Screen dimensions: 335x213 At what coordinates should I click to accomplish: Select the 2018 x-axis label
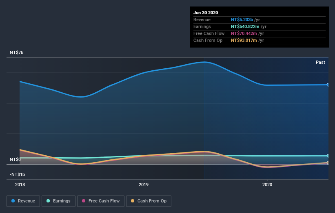point(20,185)
